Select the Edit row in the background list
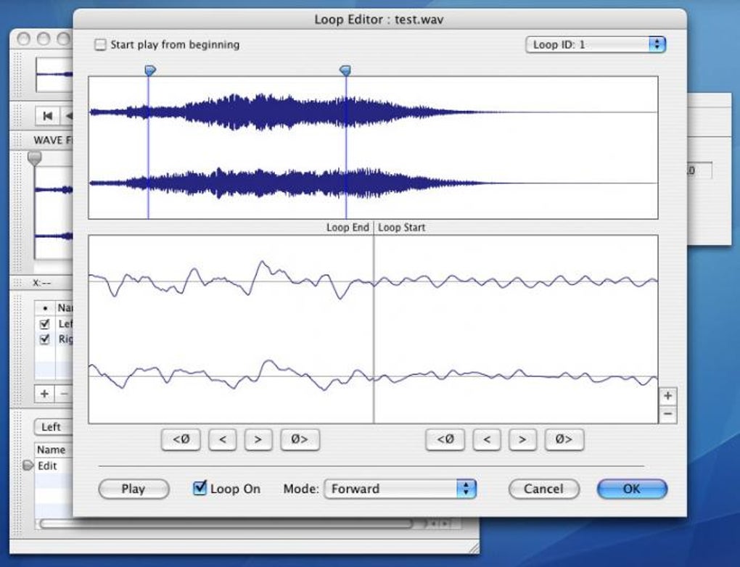 tap(54, 466)
